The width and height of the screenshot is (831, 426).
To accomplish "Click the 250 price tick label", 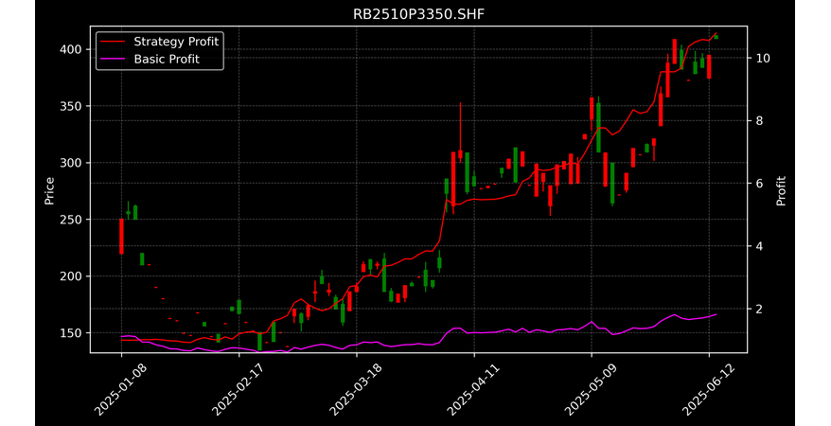I will (x=73, y=220).
